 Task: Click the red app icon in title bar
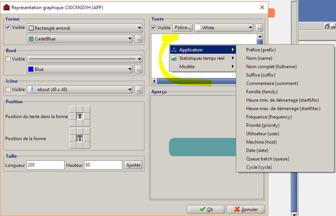pos(6,8)
